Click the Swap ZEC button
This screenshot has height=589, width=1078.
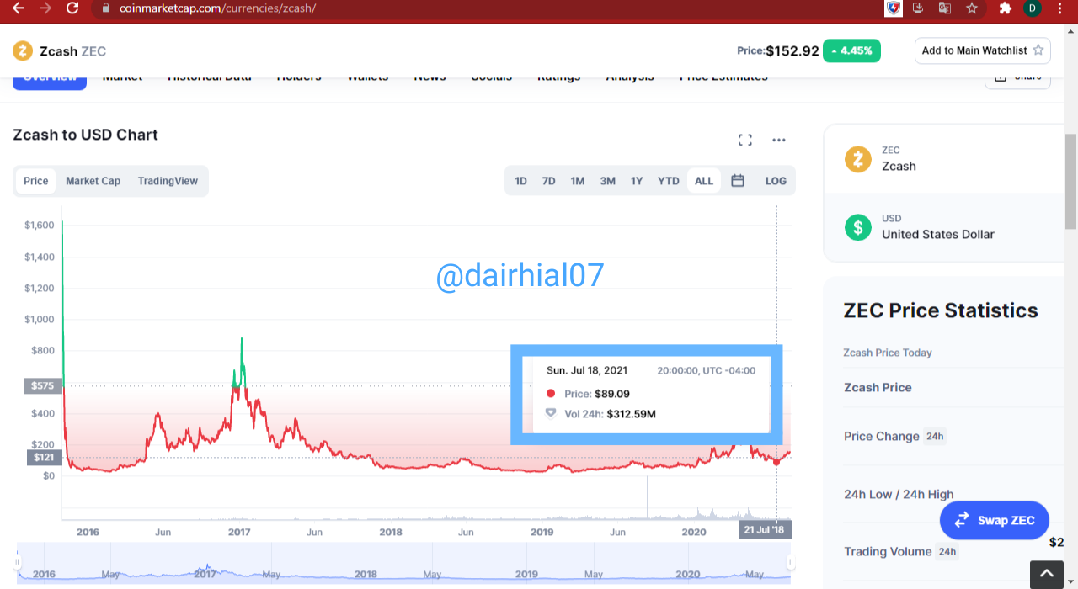point(994,520)
